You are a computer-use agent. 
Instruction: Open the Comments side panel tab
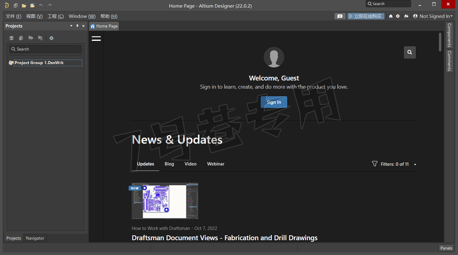(450, 61)
